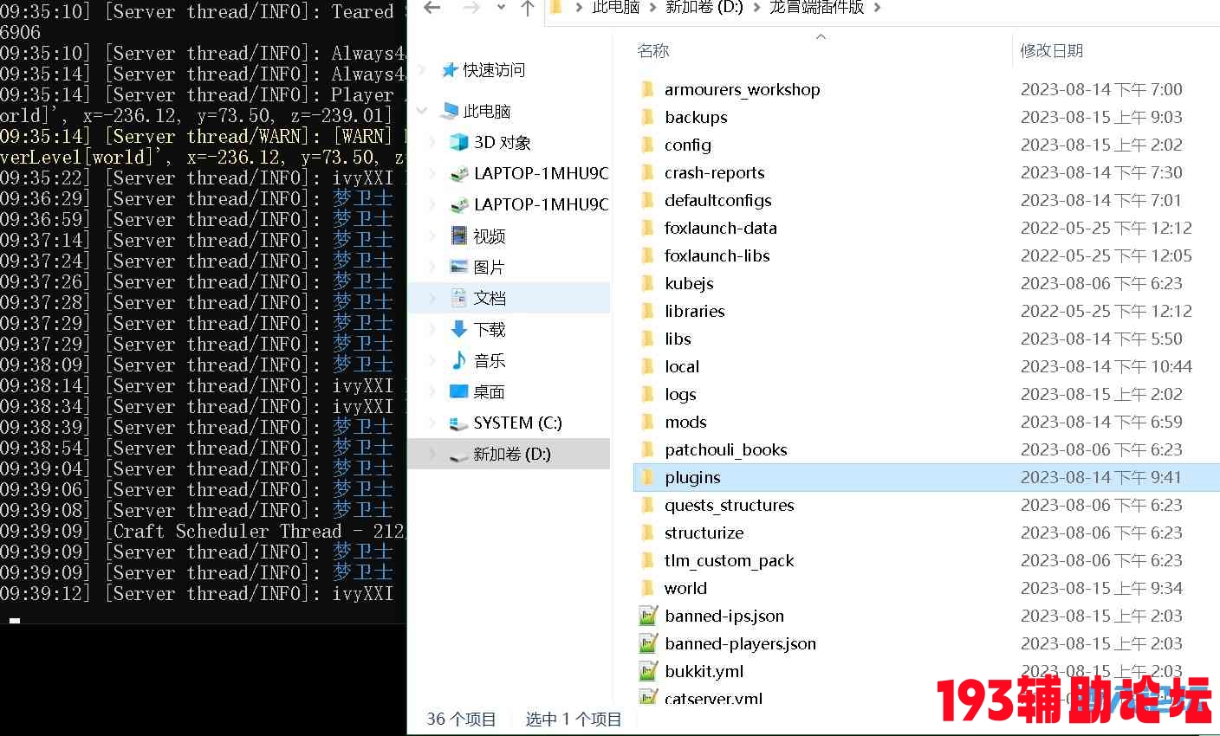Sort files by 修改日期 column header

pyautogui.click(x=1051, y=51)
